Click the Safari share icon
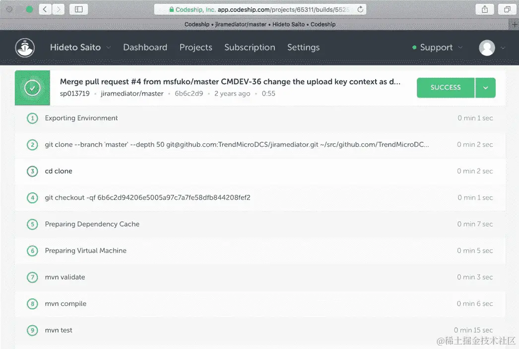519x349 pixels. pyautogui.click(x=485, y=9)
